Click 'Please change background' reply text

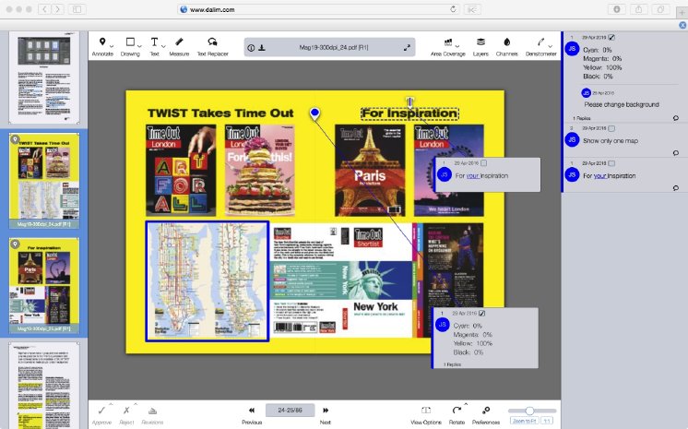(622, 104)
